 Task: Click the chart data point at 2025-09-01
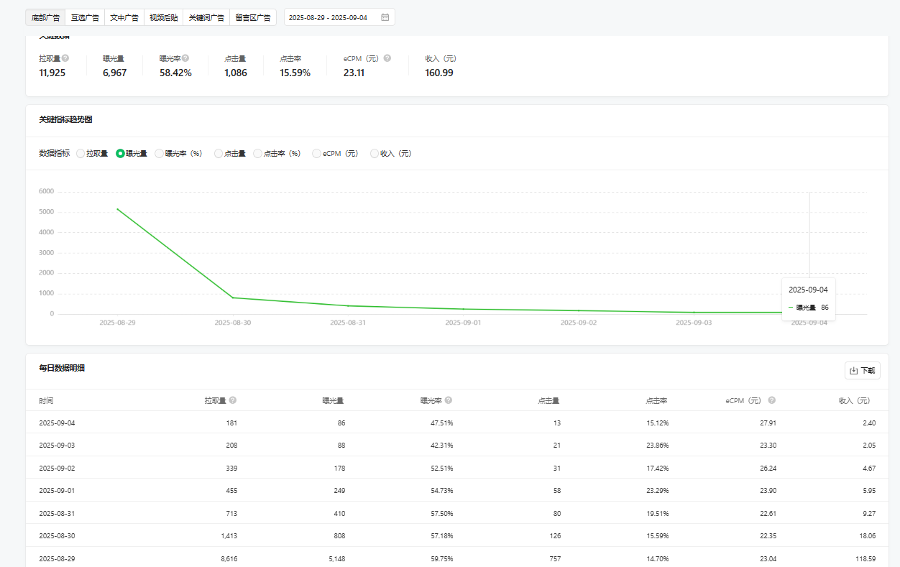tap(463, 309)
